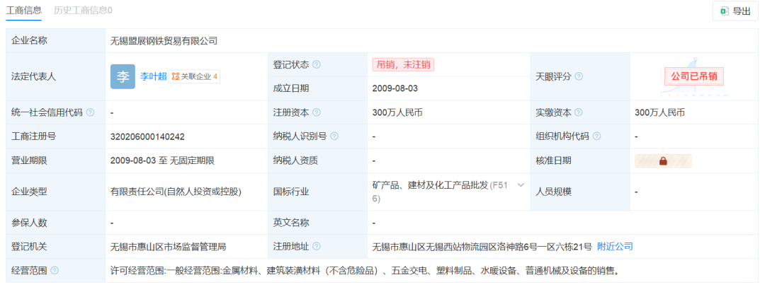This screenshot has height=287, width=765.
Task: Switch to 工商信息 tab
Action: pyautogui.click(x=23, y=10)
